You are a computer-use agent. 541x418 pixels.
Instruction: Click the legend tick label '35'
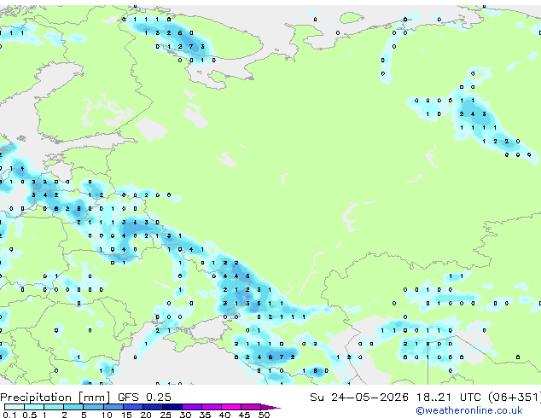tap(205, 415)
